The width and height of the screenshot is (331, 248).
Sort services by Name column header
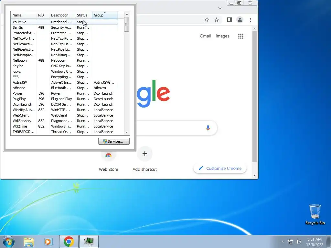pos(23,15)
